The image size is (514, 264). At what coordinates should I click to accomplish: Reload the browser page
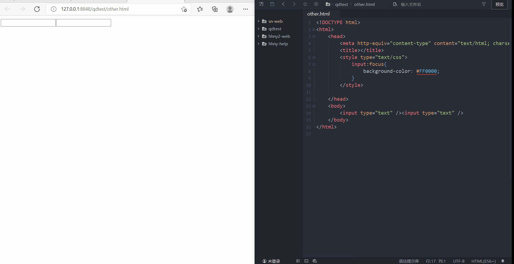37,9
